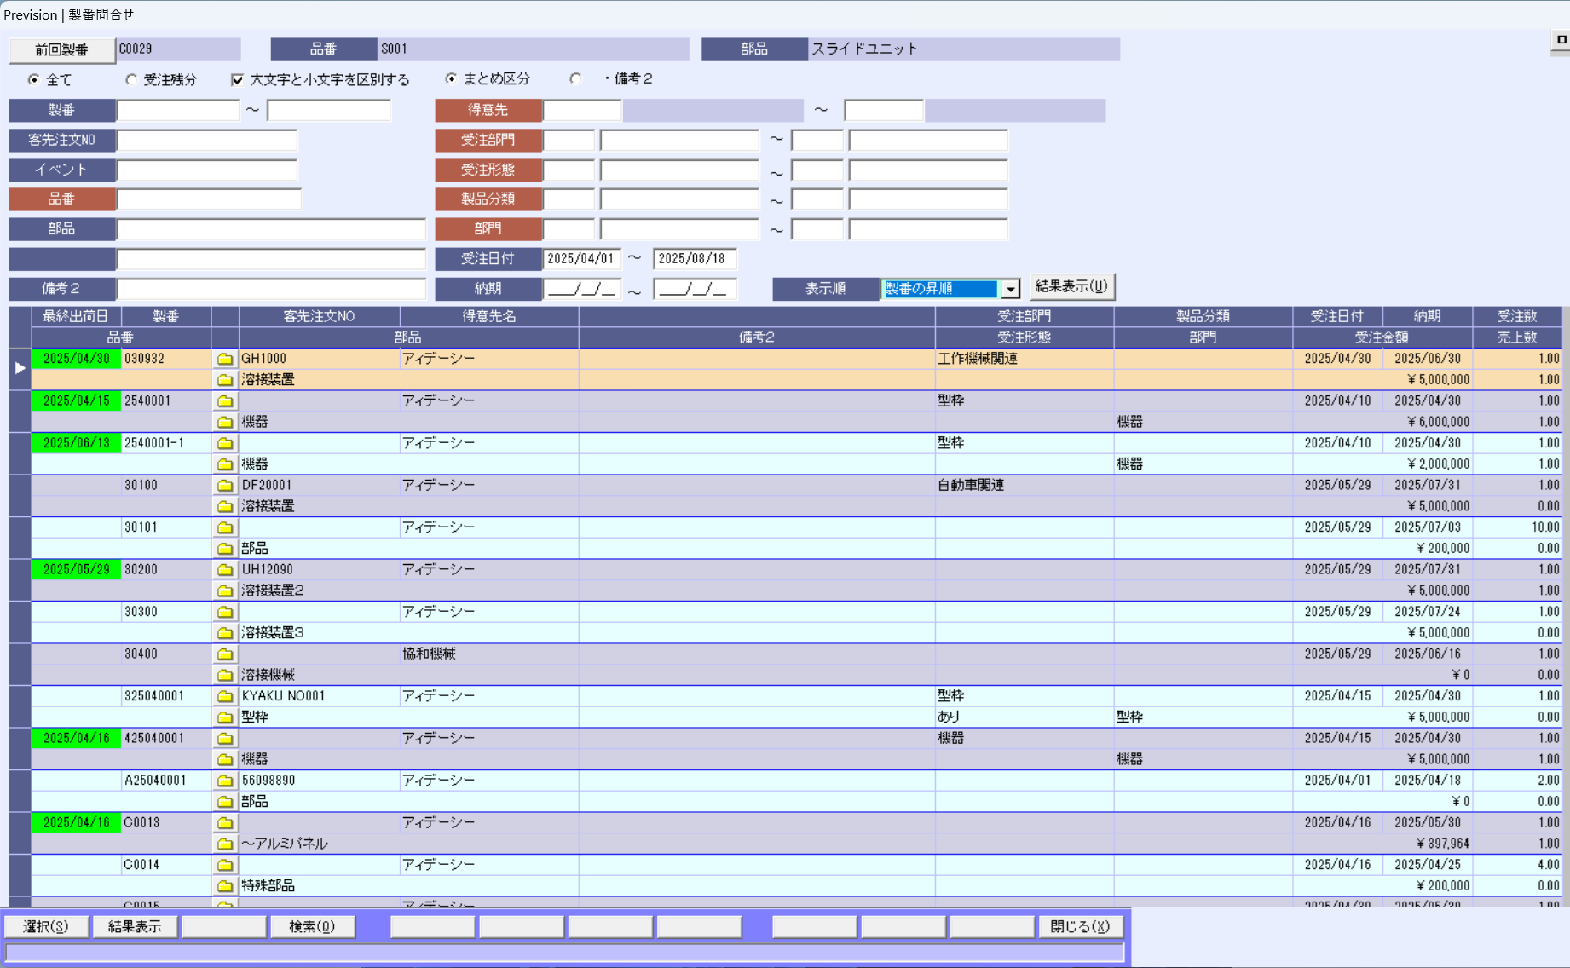1570x968 pixels.
Task: Open the folder icon next to DF20001
Action: point(225,486)
